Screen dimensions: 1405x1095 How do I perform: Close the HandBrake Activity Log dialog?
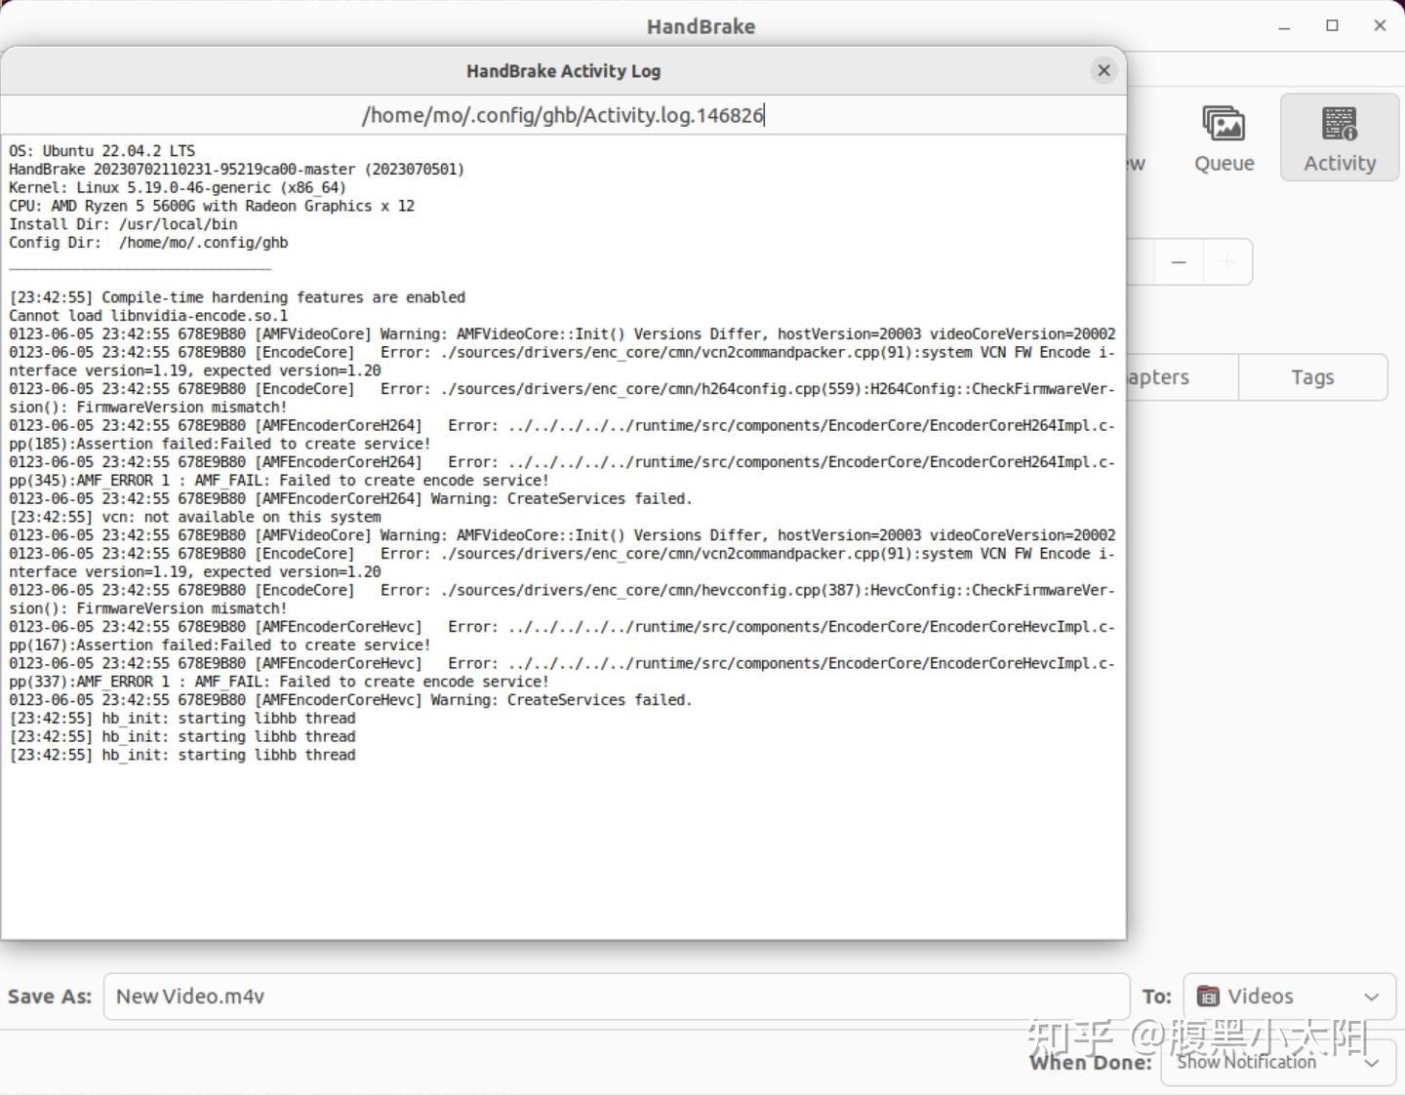click(1104, 70)
